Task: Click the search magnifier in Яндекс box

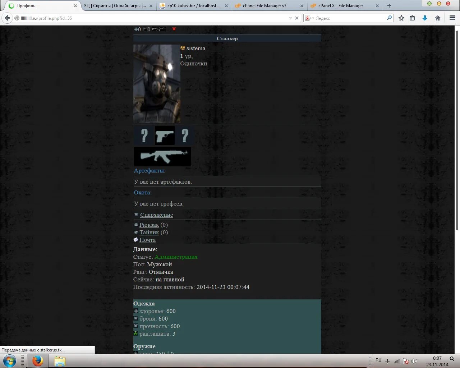Action: (389, 18)
